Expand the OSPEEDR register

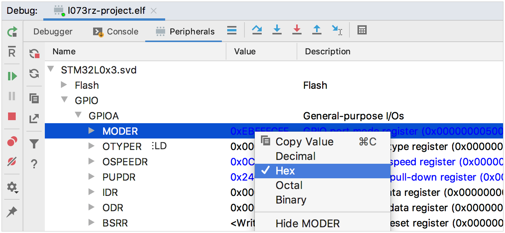tap(91, 161)
